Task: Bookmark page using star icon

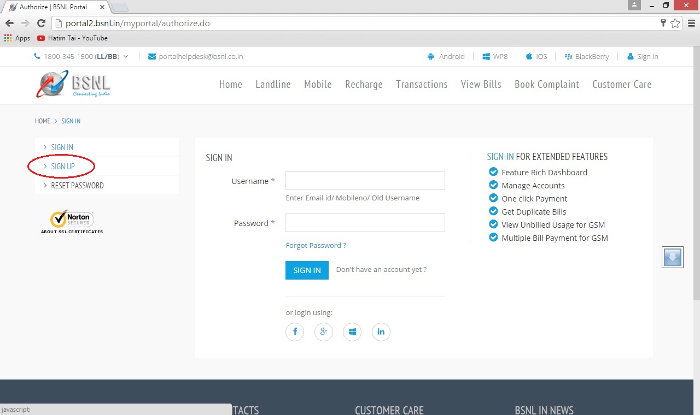Action: pyautogui.click(x=675, y=23)
